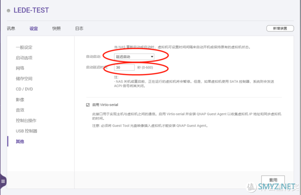The height and width of the screenshot is (195, 301).
Task: Switch to the 讯息 tab
Action: pyautogui.click(x=11, y=29)
